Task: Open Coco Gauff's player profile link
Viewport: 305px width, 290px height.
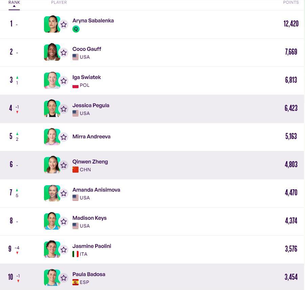Action: tap(87, 49)
